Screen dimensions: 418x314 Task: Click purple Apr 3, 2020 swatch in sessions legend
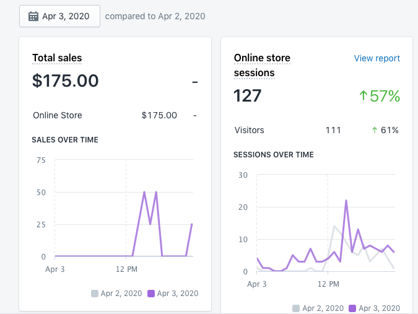(352, 308)
